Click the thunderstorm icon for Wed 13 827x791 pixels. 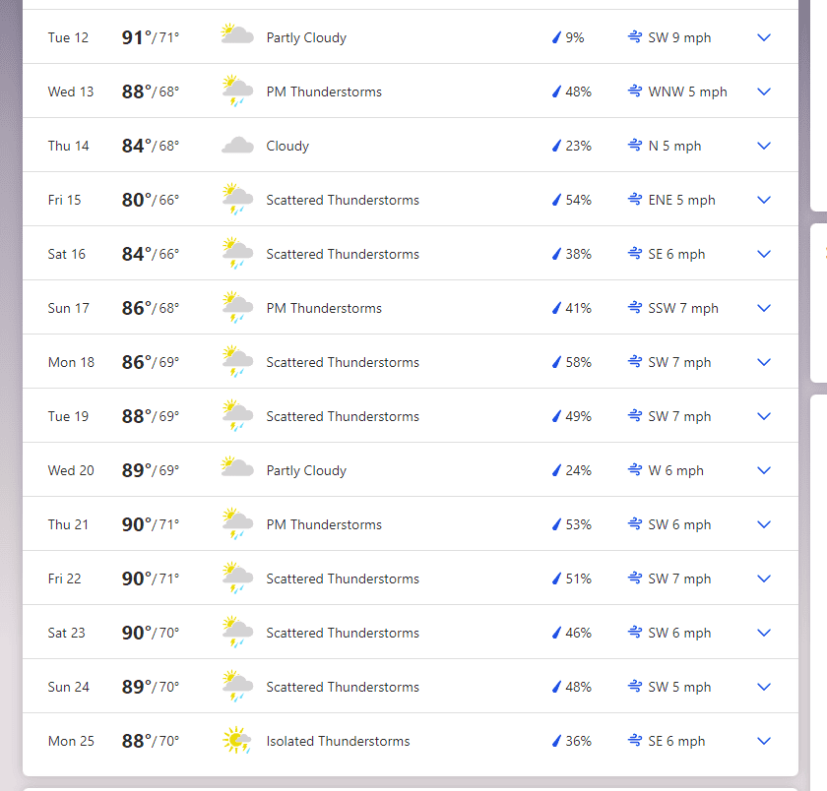[x=237, y=91]
